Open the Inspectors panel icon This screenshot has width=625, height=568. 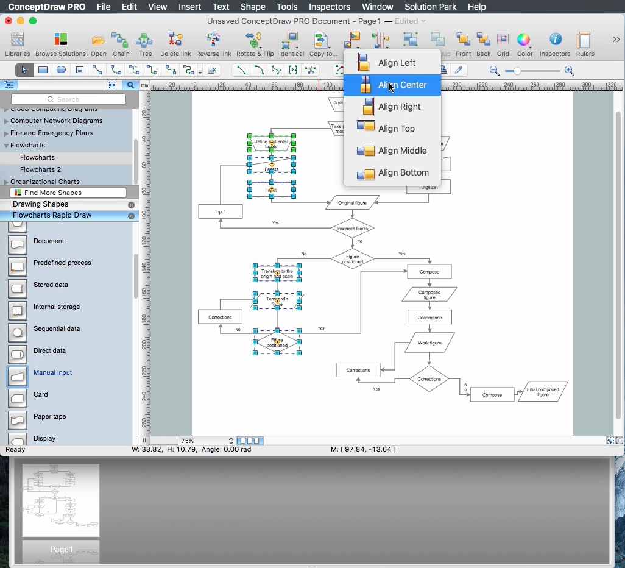[x=555, y=41]
